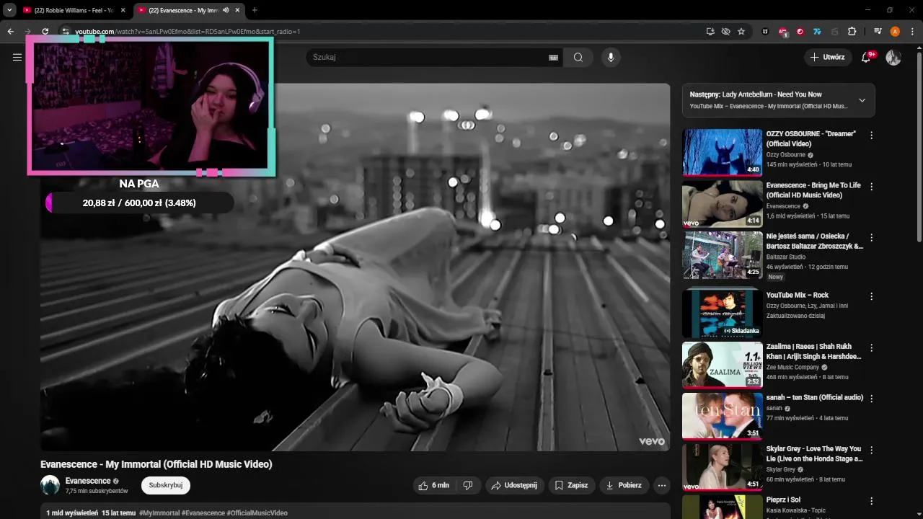Click the Udostępnij share button
923x519 pixels.
(x=514, y=486)
